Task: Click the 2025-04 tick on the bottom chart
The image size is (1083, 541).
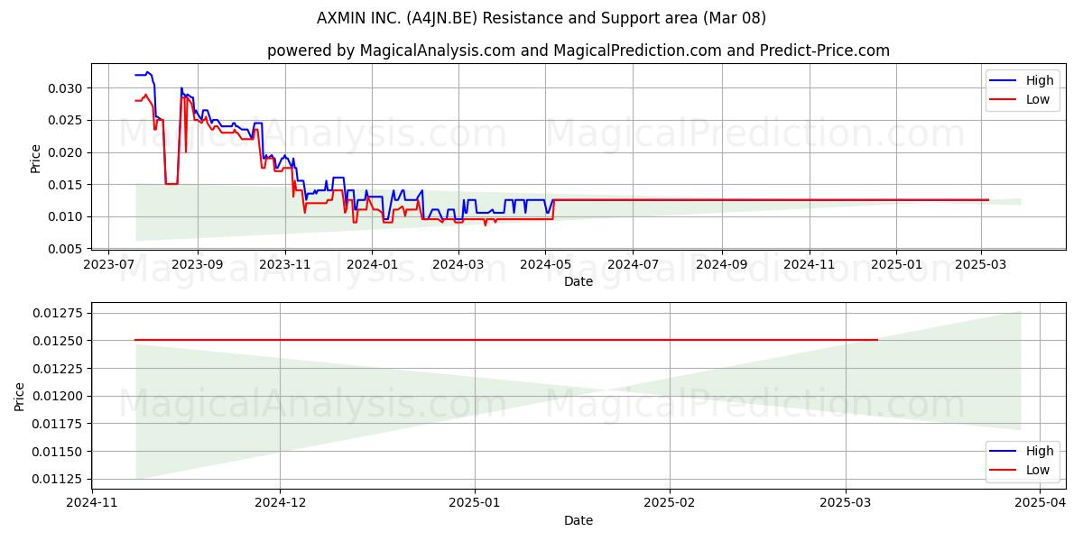Action: click(1041, 503)
